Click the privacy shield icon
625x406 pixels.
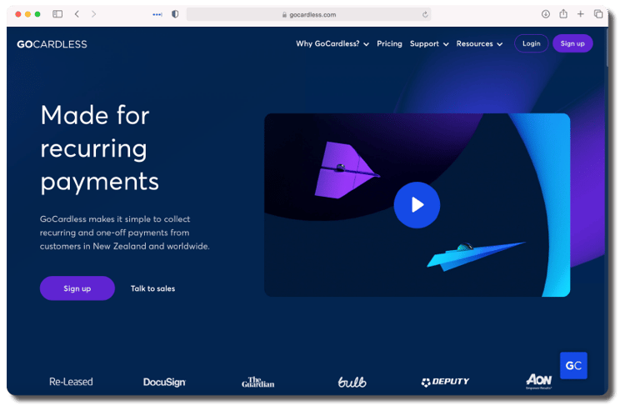pos(175,14)
